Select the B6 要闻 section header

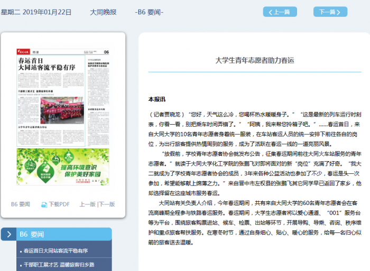(x=64, y=234)
